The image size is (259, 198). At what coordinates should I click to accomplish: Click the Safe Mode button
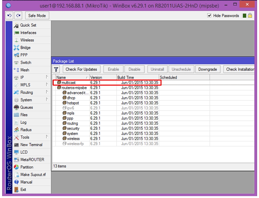pyautogui.click(x=37, y=16)
